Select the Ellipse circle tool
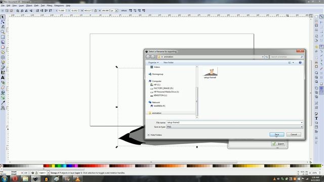Image resolution: width=324 pixels, height=182 pixels. click(x=3, y=47)
